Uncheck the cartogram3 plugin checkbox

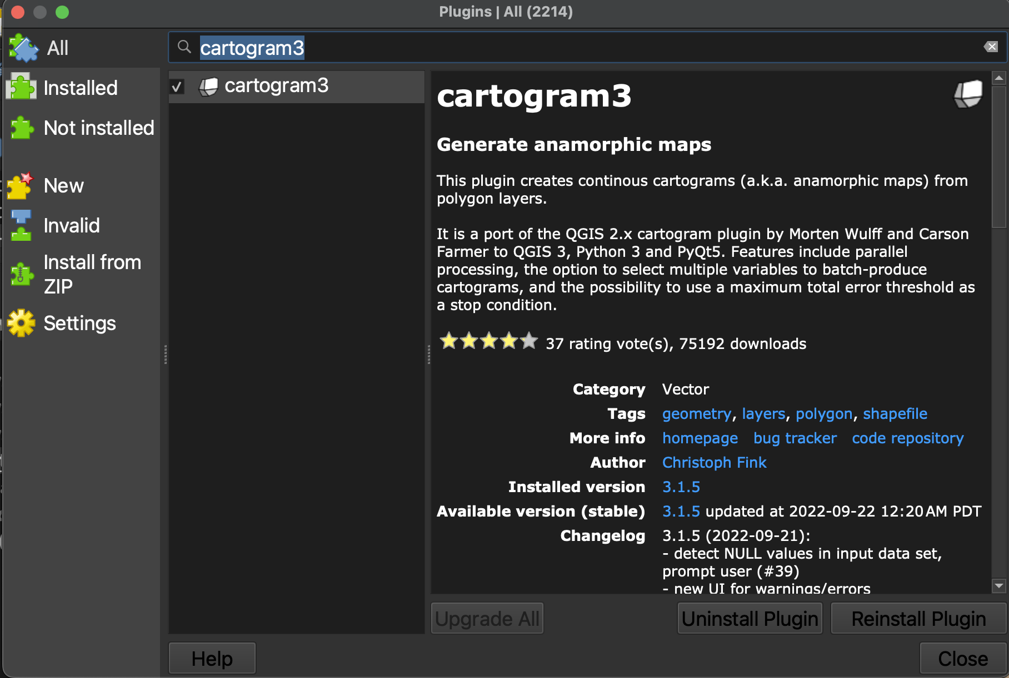(177, 87)
